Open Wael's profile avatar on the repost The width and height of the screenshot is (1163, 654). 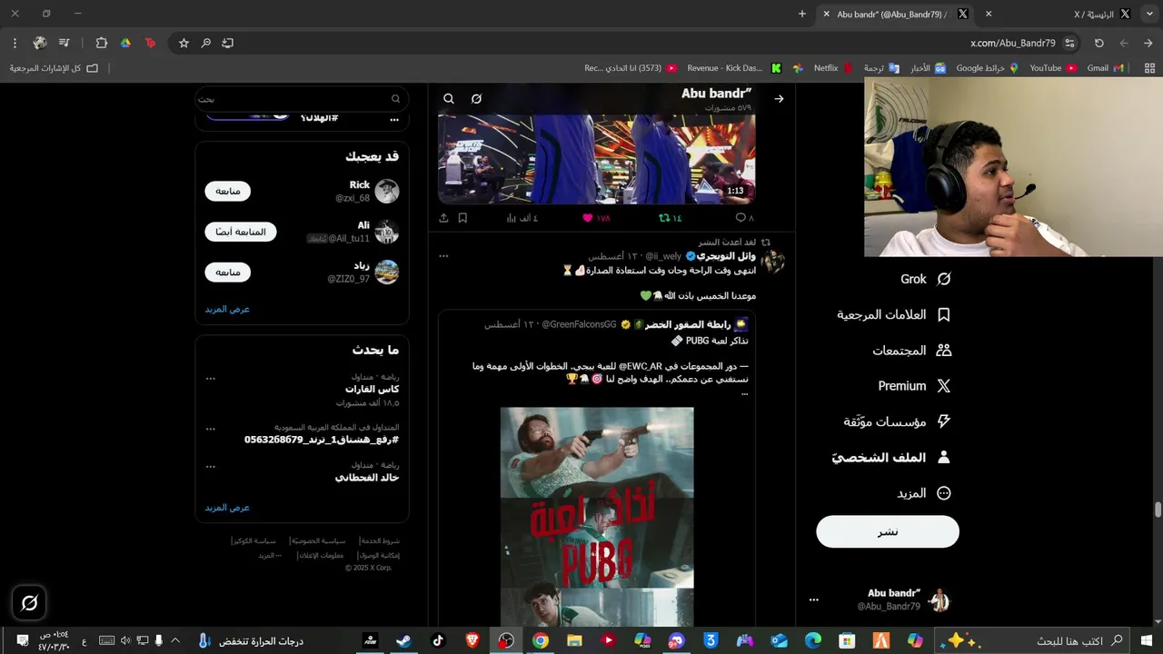click(x=773, y=262)
